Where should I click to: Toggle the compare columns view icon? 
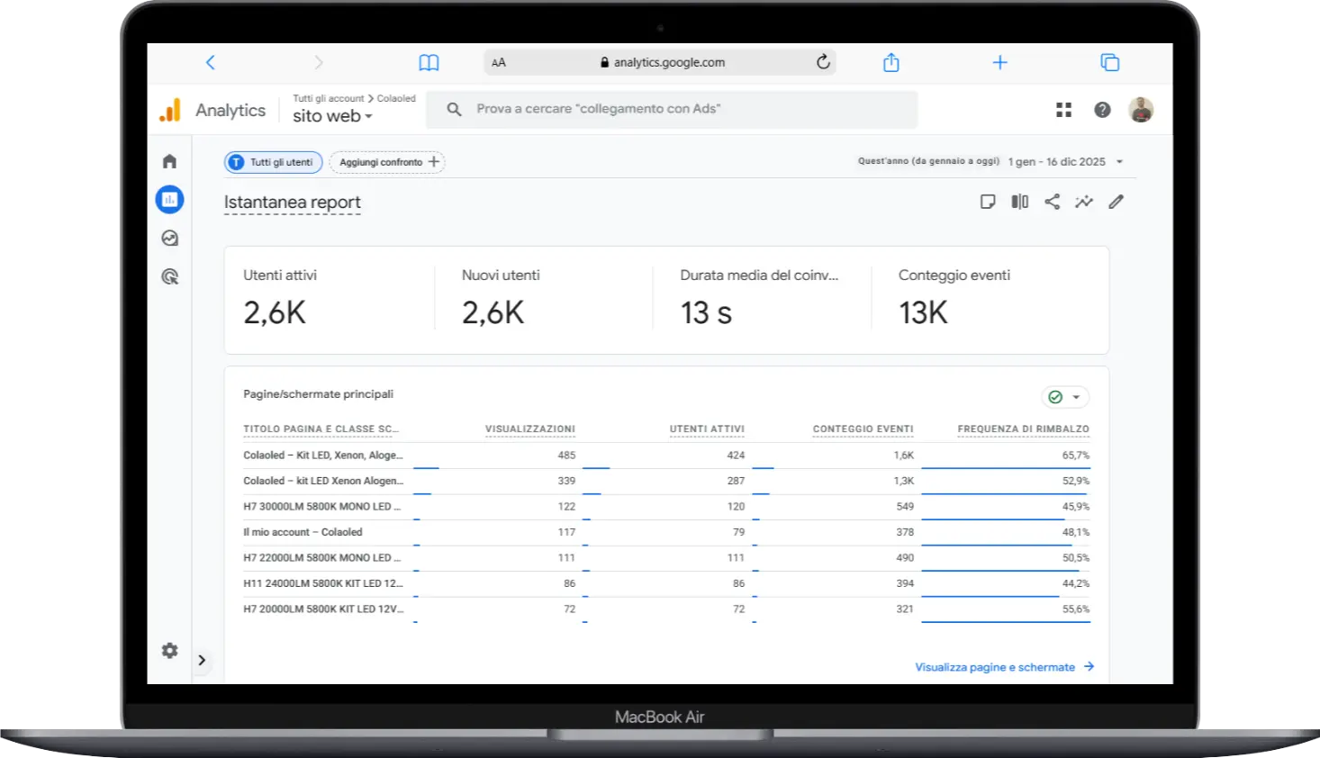click(1019, 202)
